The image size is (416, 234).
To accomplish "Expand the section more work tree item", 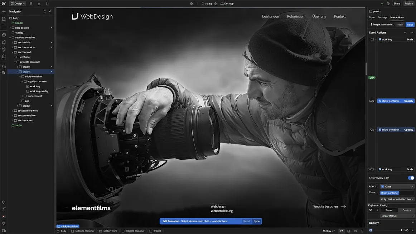I will 13,111.
